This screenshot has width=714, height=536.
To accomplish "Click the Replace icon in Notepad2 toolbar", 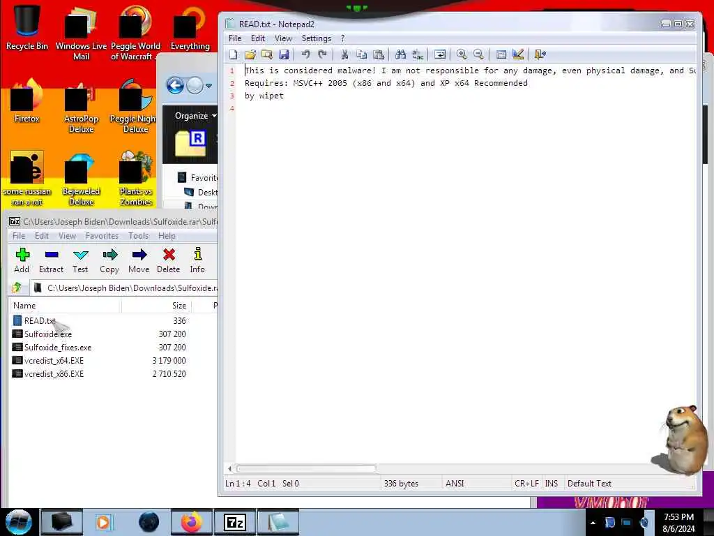I will point(417,54).
